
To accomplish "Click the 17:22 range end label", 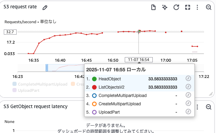I will [204, 77].
